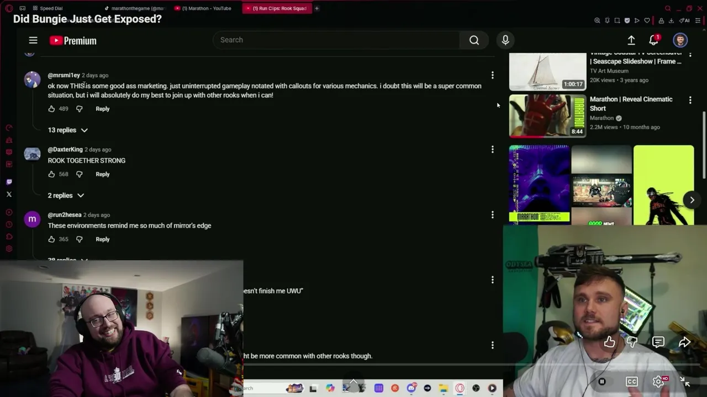Image resolution: width=707 pixels, height=397 pixels.
Task: Open options for 'more common with other rooks' comment
Action: point(492,345)
